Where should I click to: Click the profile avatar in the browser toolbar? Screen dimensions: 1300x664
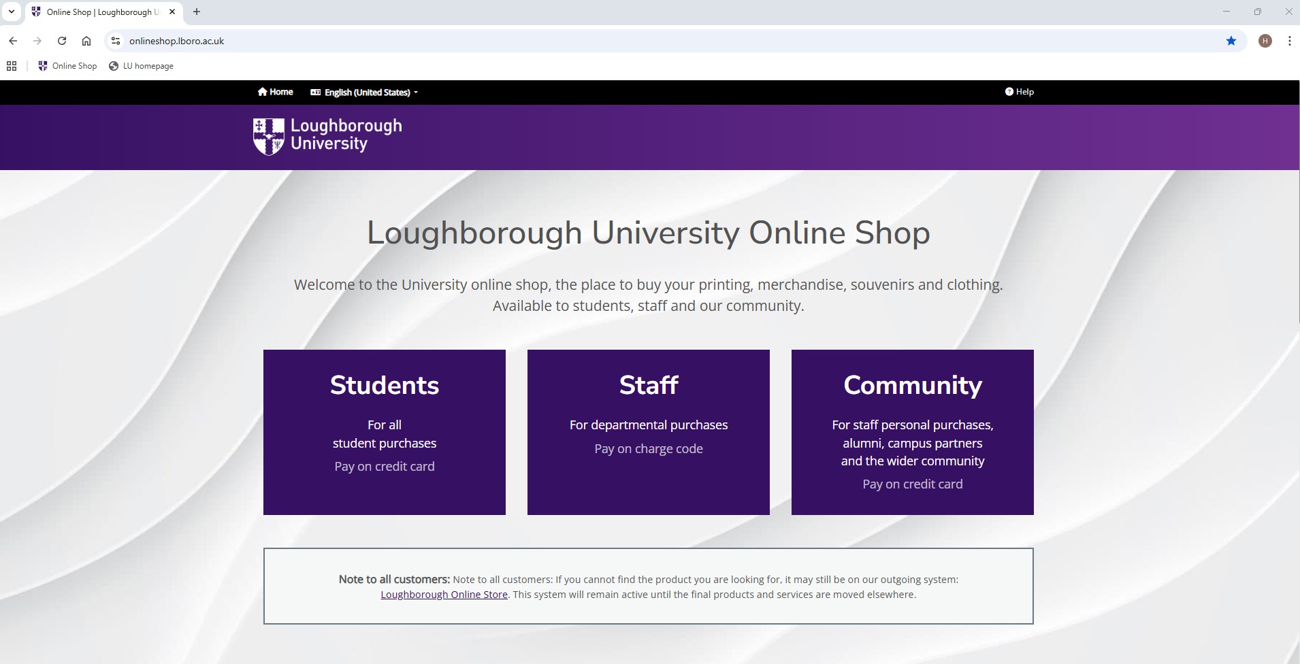[x=1265, y=40]
